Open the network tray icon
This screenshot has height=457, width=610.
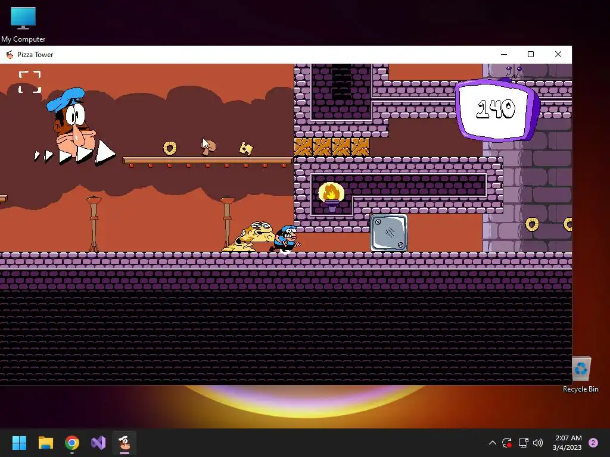pyautogui.click(x=523, y=443)
